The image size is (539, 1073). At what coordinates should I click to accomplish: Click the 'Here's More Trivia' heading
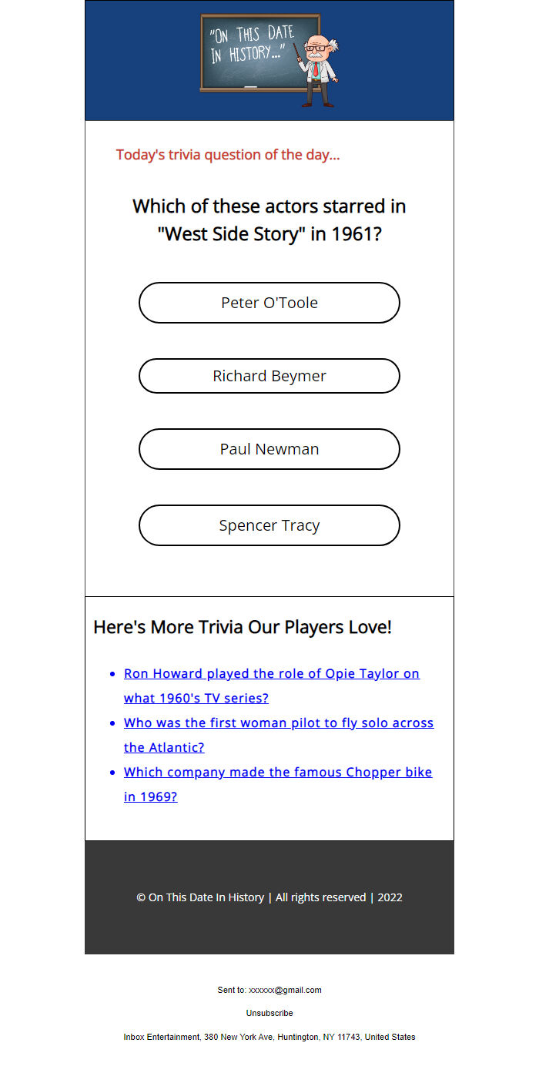[243, 627]
